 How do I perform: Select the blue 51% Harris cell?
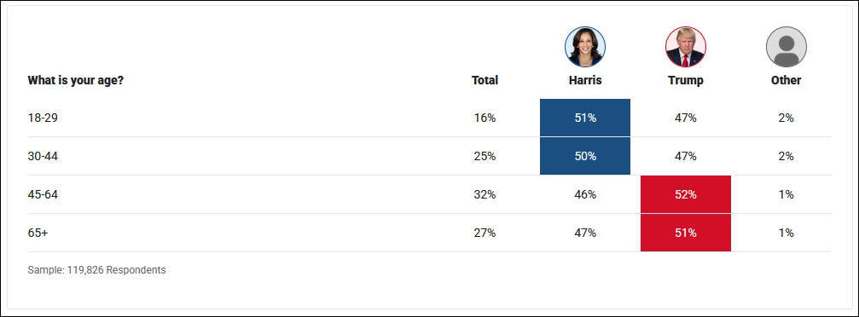585,118
